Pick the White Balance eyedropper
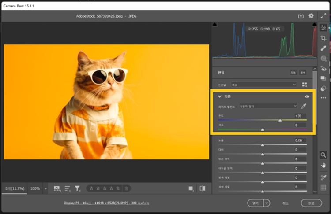The width and height of the screenshot is (331, 214). click(303, 106)
